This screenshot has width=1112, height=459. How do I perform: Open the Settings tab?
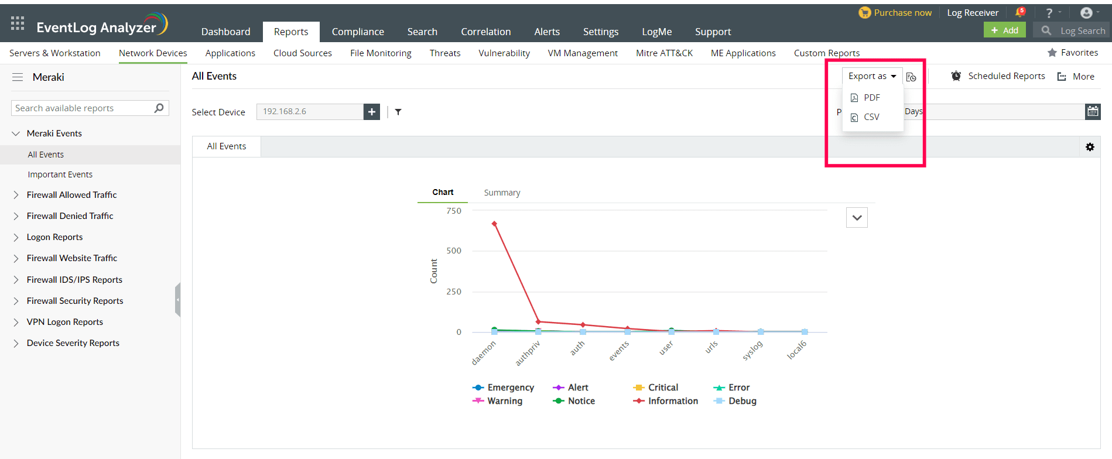[x=601, y=32]
